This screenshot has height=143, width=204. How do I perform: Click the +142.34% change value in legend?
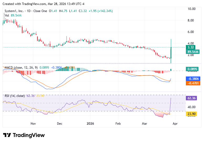coord(104,11)
